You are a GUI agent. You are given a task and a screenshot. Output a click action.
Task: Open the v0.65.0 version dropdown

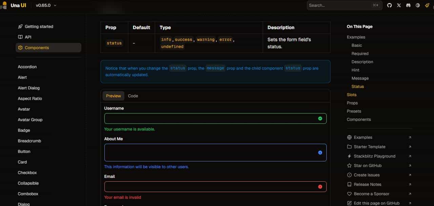[x=46, y=5]
